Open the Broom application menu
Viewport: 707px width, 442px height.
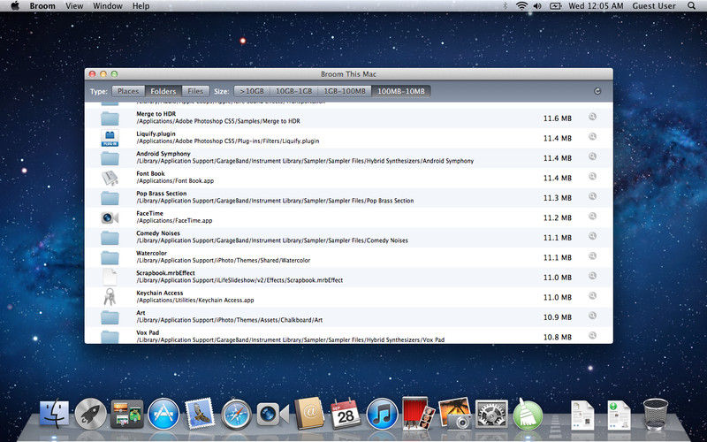(x=42, y=6)
